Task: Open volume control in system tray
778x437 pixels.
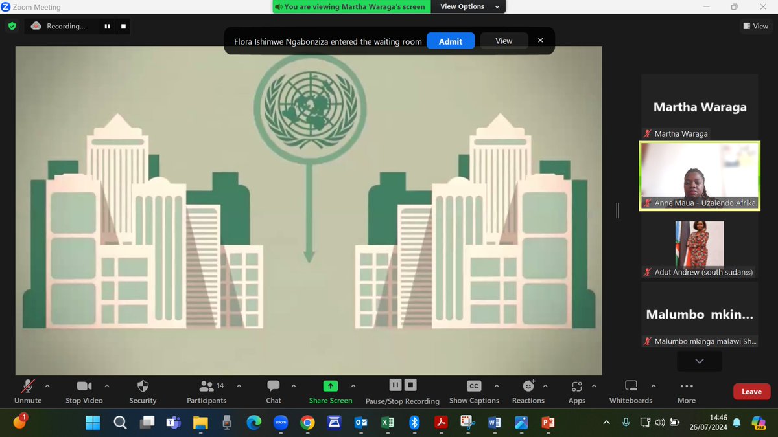Action: point(660,423)
